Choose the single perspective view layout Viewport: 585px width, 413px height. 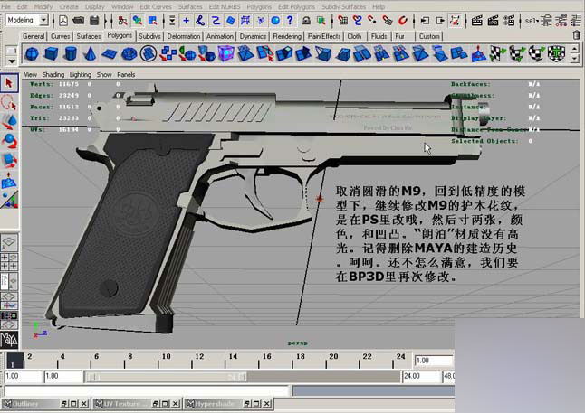pyautogui.click(x=9, y=243)
